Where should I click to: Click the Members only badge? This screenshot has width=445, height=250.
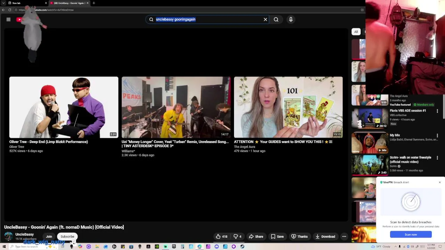pos(424,105)
